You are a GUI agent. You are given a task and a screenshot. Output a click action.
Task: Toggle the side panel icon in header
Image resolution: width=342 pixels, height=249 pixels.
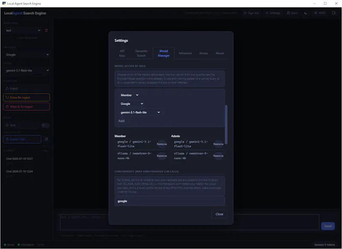point(334,13)
